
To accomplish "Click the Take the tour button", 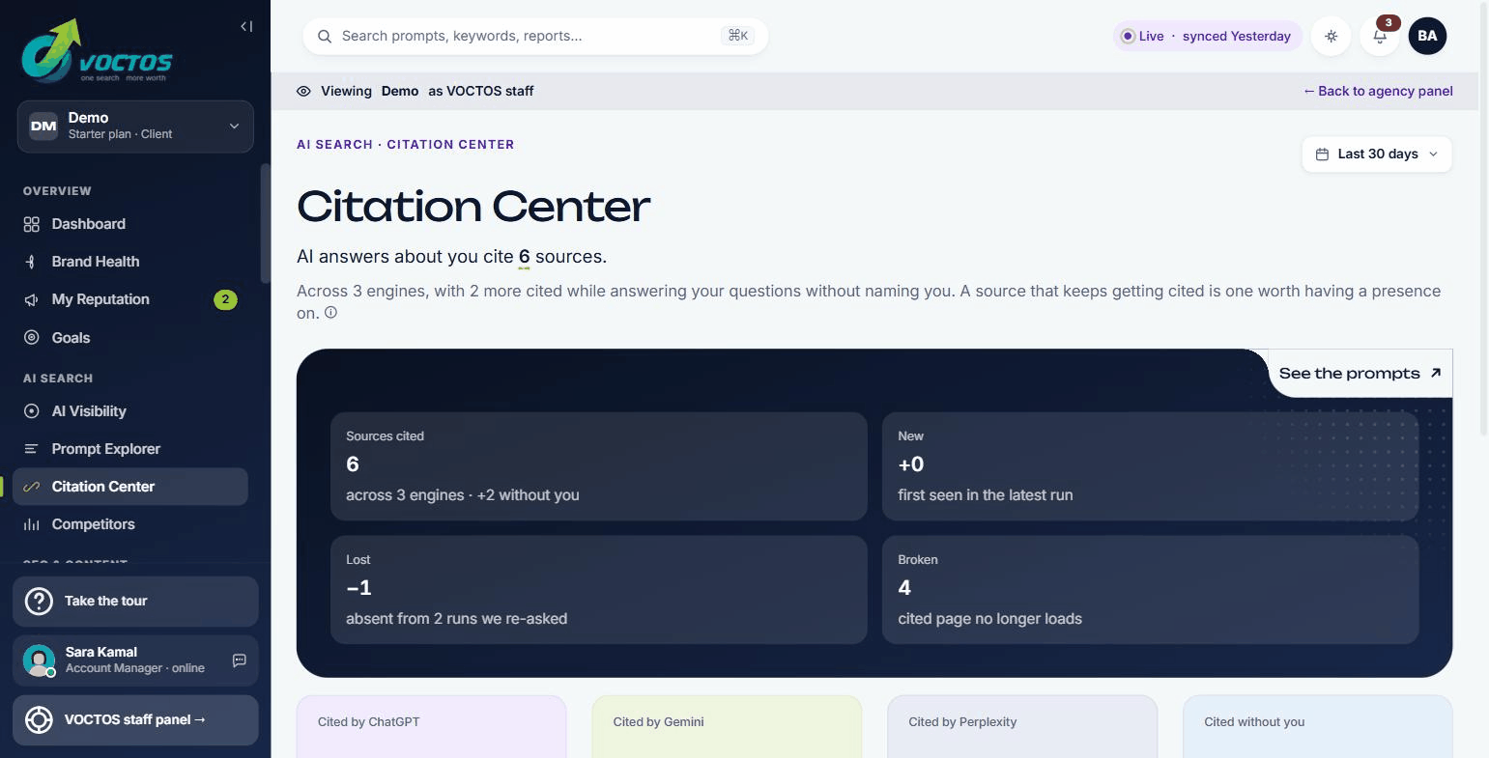I will coord(135,602).
